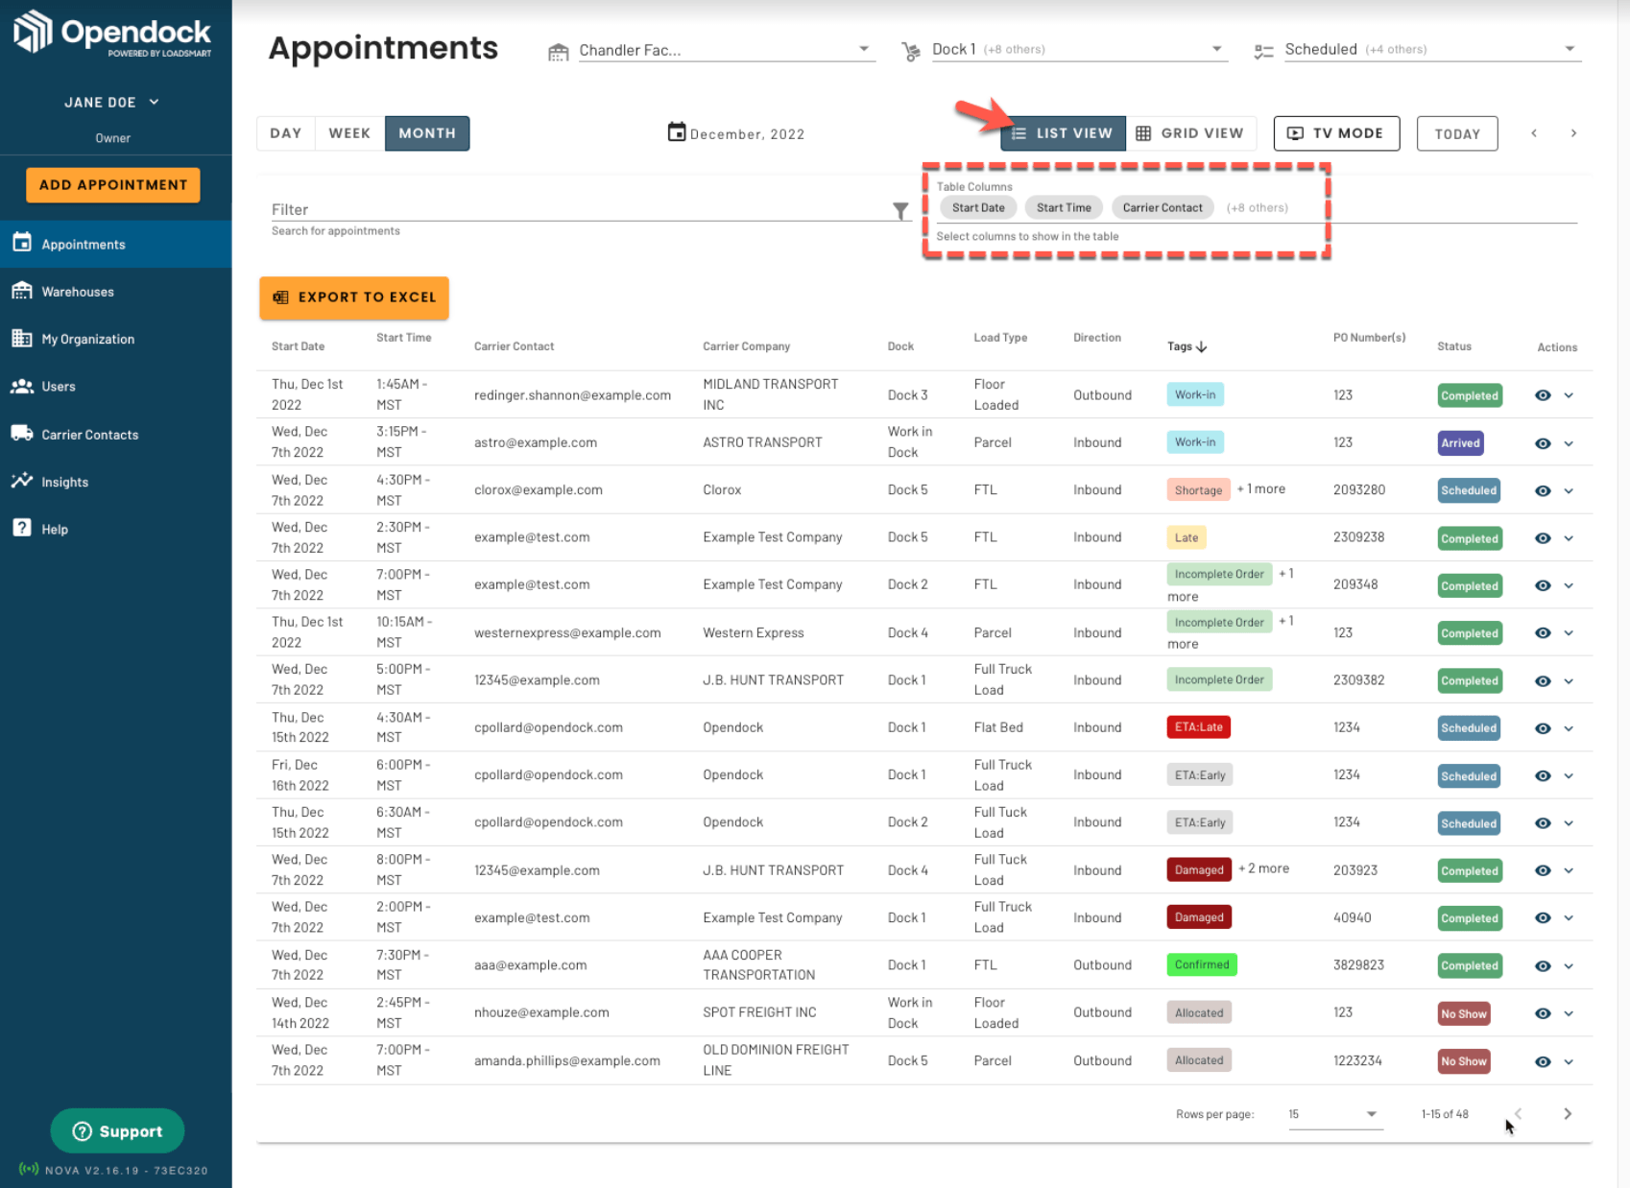View the PO 40940 appointment eye icon
This screenshot has width=1630, height=1188.
click(1543, 918)
